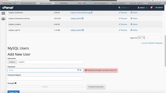Remove user scikjwul_tharindawidanage trash icon
Screen dimensions: 166x93
pyautogui.click(x=92, y=13)
